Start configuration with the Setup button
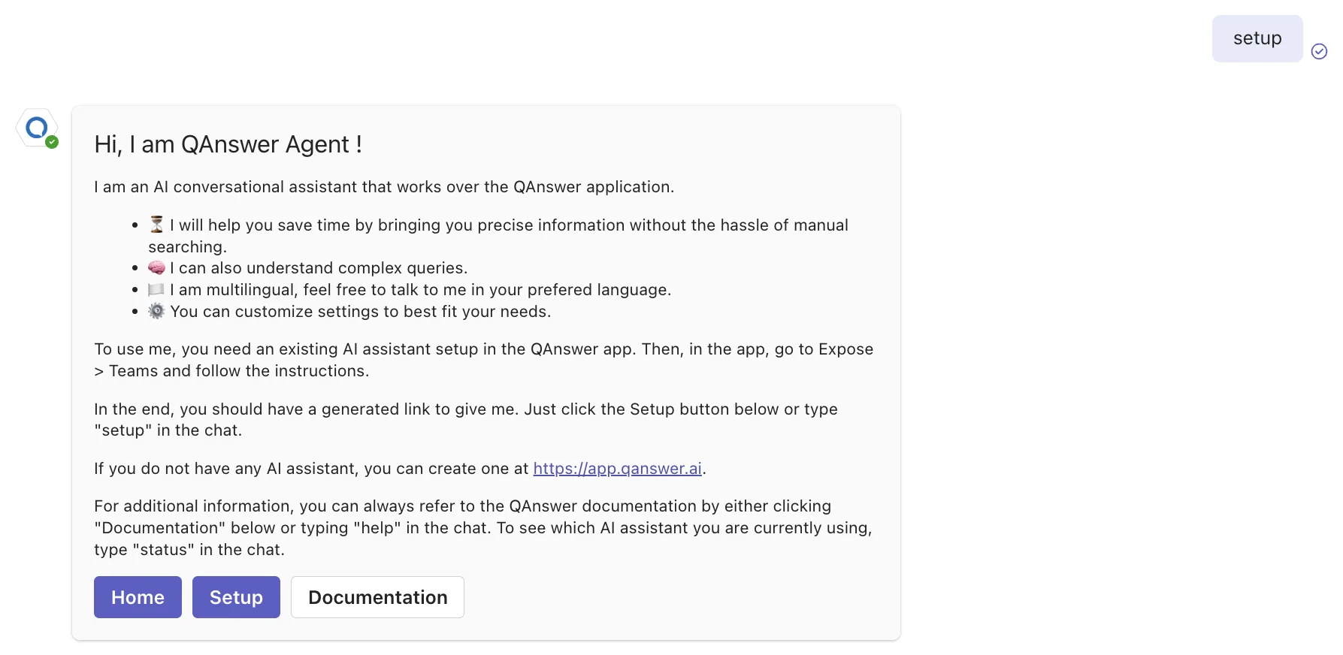Viewport: 1343px width, 655px height. click(x=236, y=597)
